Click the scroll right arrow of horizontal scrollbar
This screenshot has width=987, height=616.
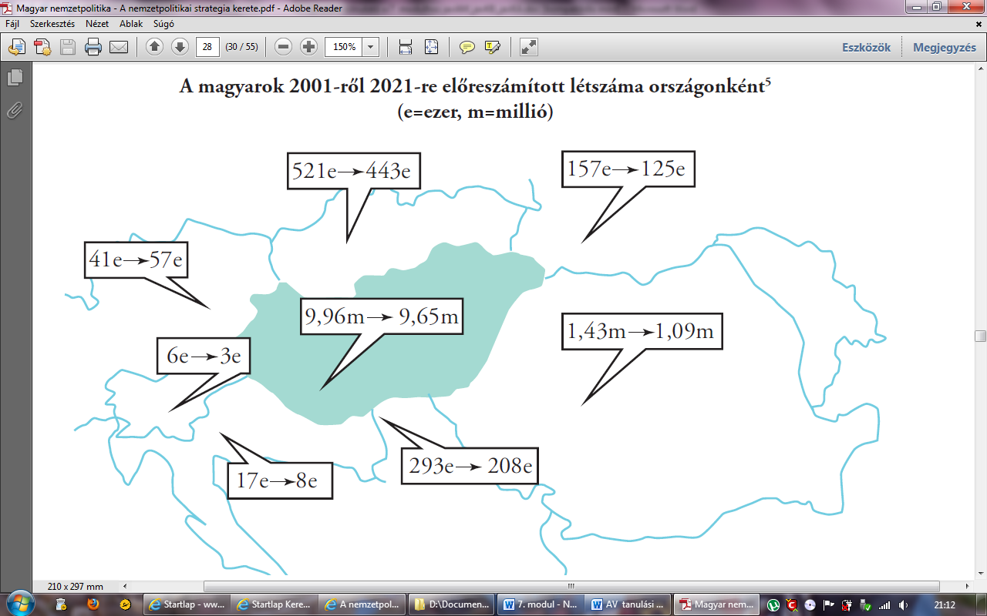[x=967, y=586]
